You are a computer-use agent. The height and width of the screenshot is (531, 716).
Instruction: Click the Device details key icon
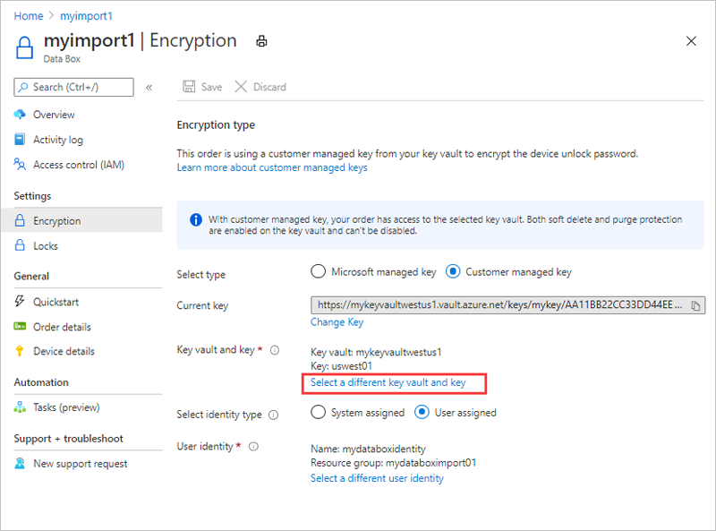pyautogui.click(x=21, y=351)
